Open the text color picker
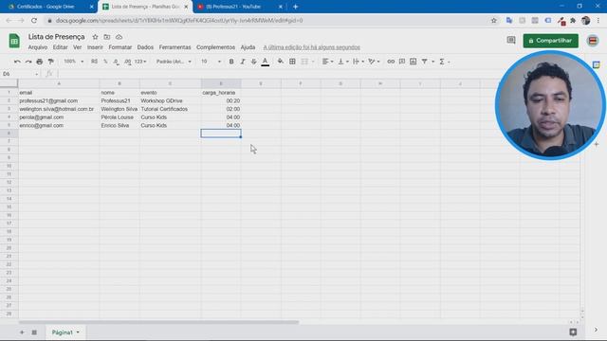 click(266, 62)
